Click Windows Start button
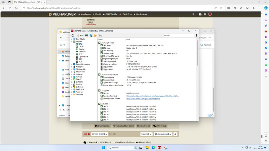Screen dimensions: 269x151 tap(104, 148)
